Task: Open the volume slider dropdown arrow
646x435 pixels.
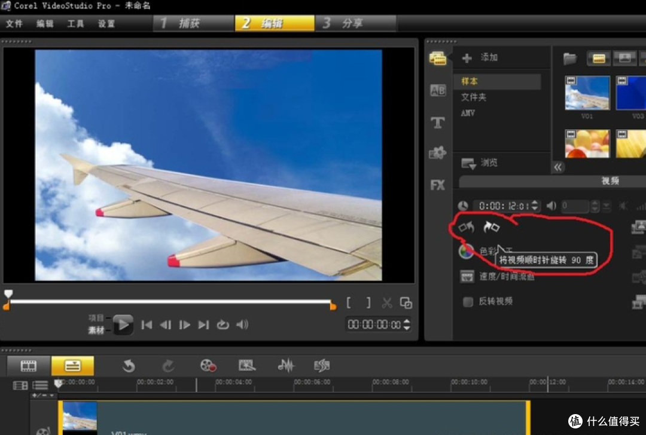Action: tap(606, 206)
